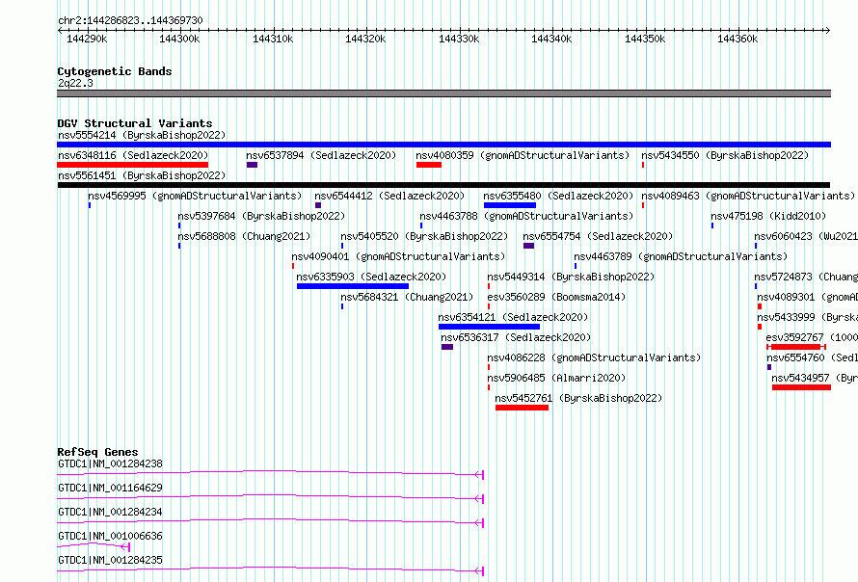This screenshot has width=858, height=582.
Task: Click the 2q22.3 cytogenetic band bar
Action: click(x=443, y=93)
